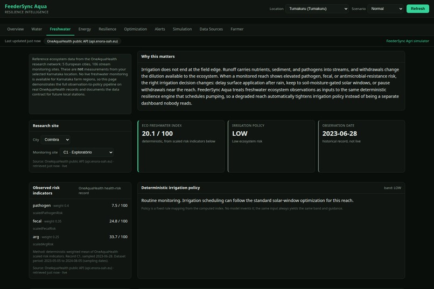Open the Location dropdown showing Tumakuru

[x=317, y=9]
